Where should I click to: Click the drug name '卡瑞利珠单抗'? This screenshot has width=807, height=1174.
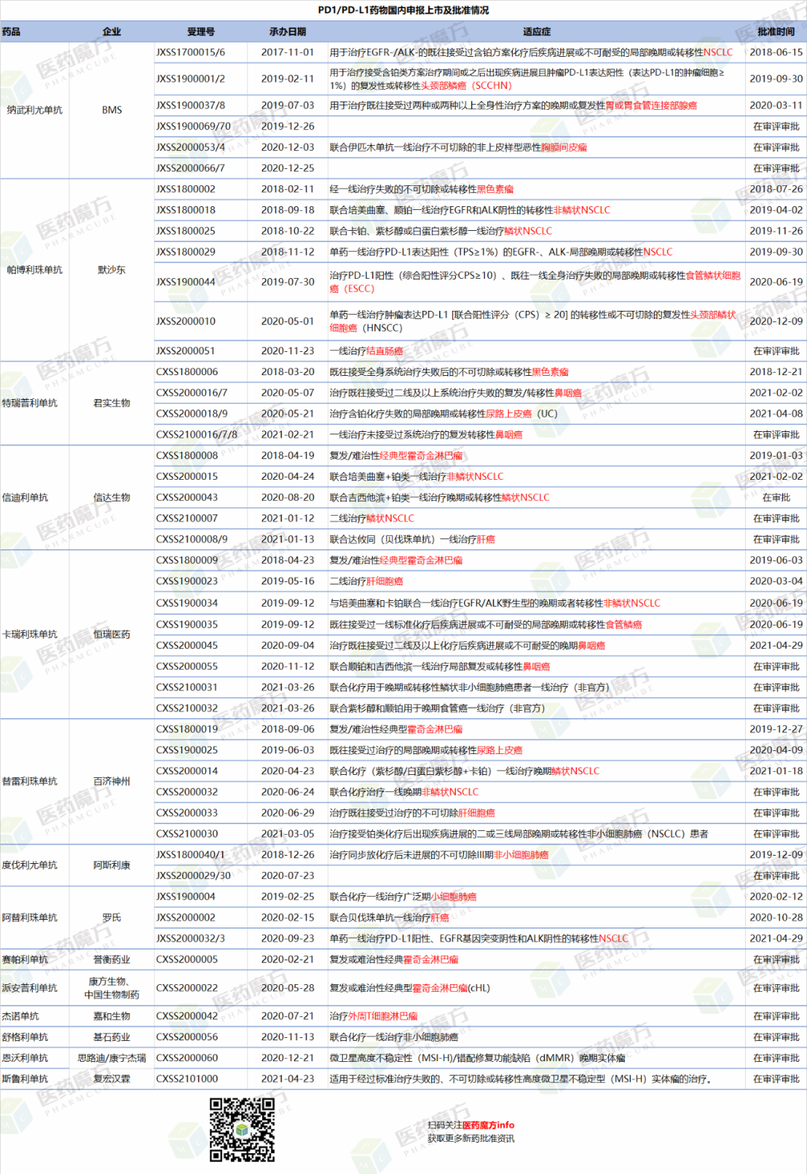tap(30, 634)
